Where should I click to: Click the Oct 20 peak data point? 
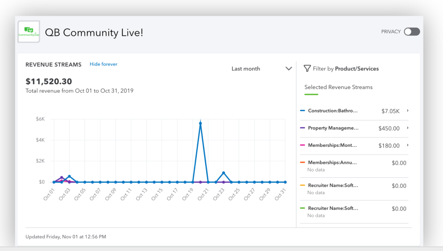point(200,123)
